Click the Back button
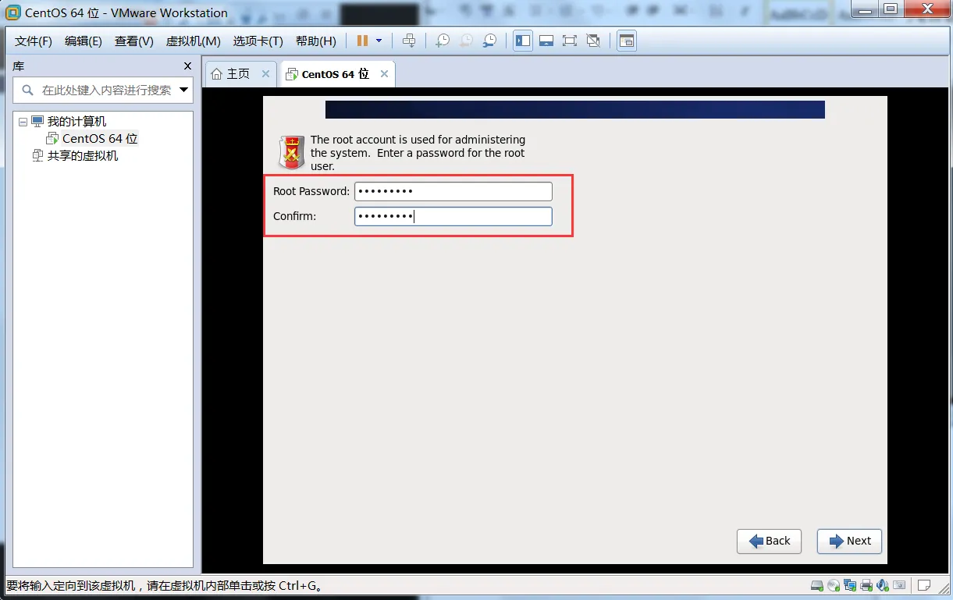The height and width of the screenshot is (600, 953). 769,541
